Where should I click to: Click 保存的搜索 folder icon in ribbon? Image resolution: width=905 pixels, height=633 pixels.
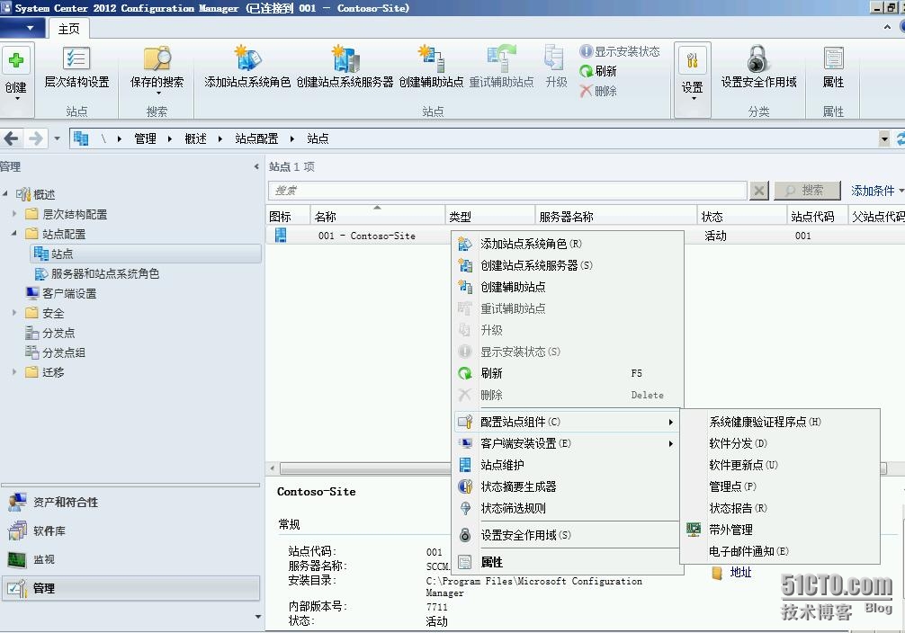tap(157, 58)
